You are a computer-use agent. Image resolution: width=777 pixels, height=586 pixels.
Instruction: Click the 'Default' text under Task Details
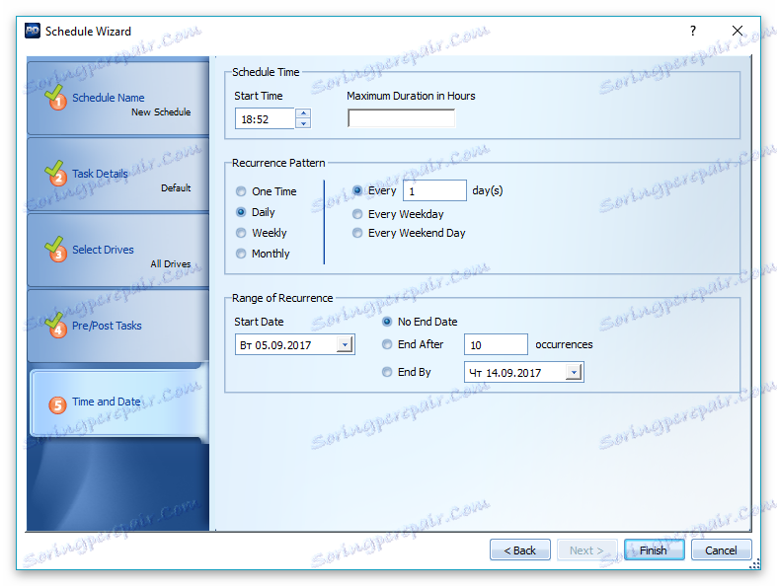click(x=176, y=187)
